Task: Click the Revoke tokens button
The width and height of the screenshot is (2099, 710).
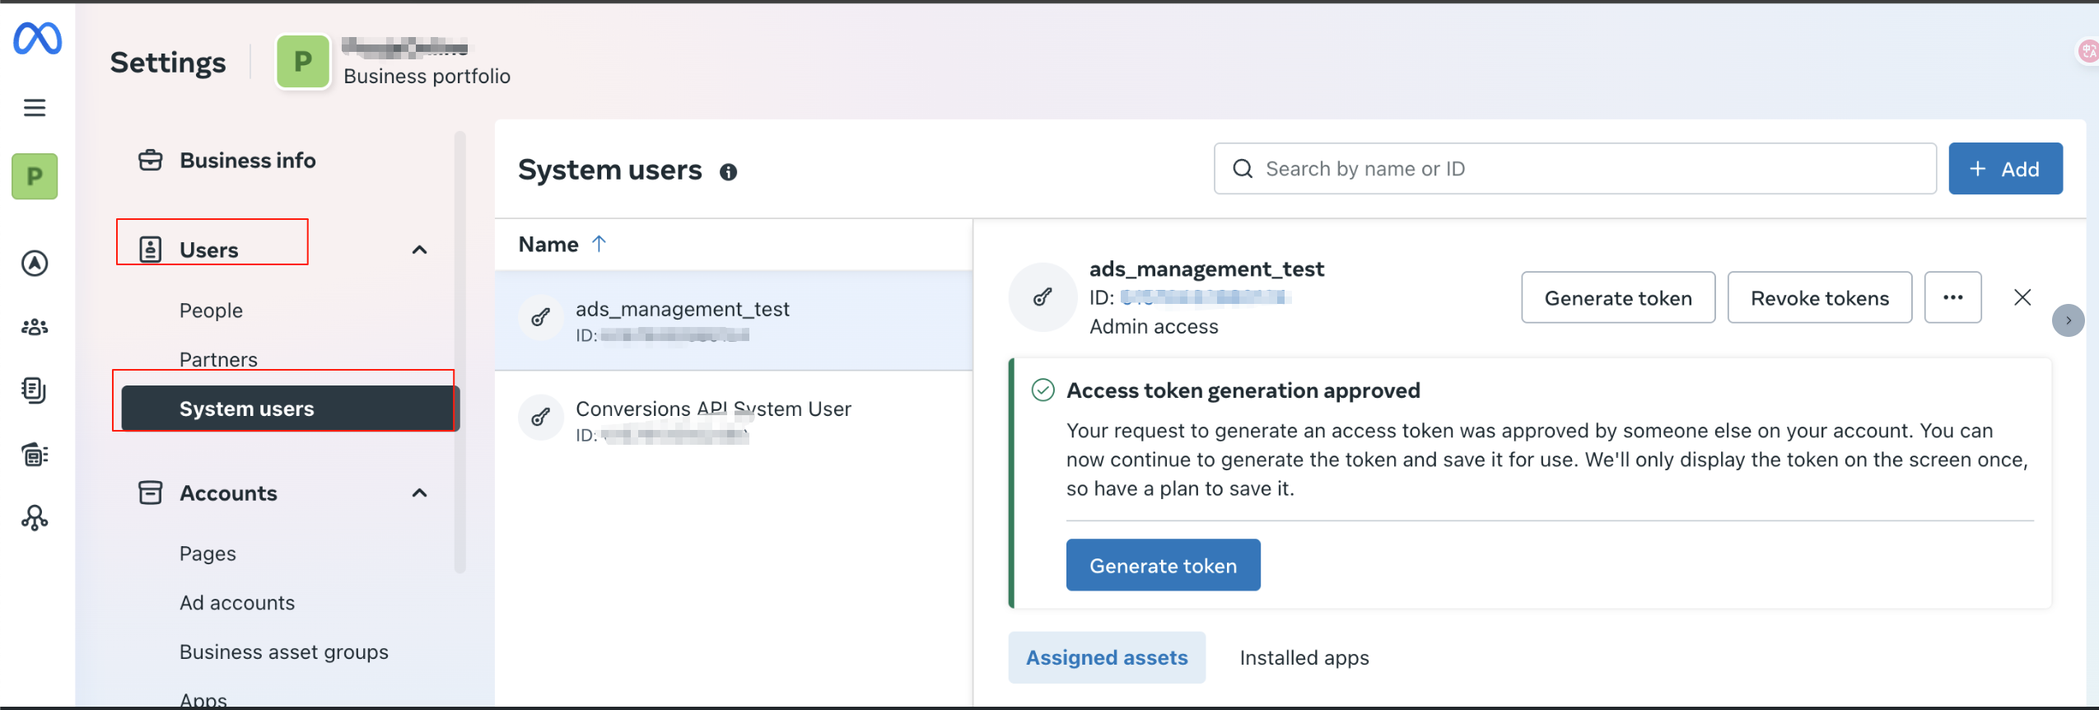Action: [1818, 297]
